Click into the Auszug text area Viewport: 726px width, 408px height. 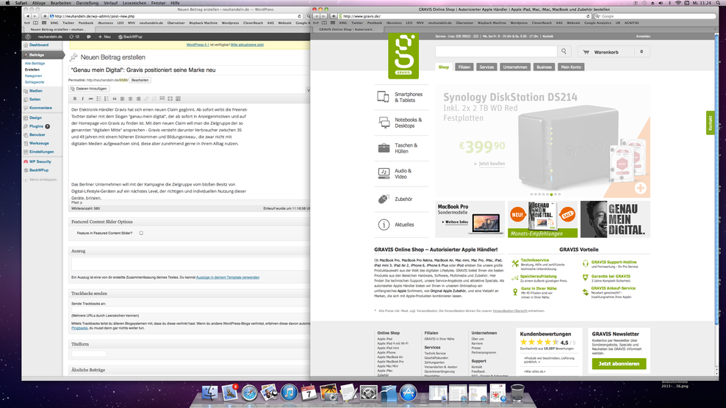[191, 263]
